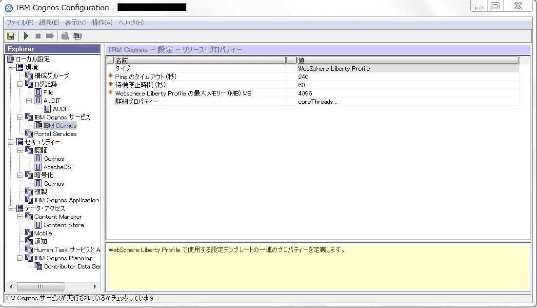Viewport: 537px width, 308px height.
Task: Save the configuration with the floppy disk icon
Action: coord(11,36)
